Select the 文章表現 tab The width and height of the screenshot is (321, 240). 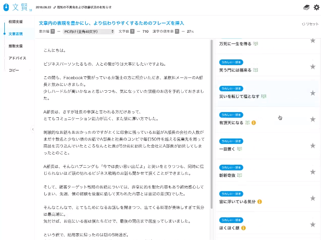click(x=15, y=34)
